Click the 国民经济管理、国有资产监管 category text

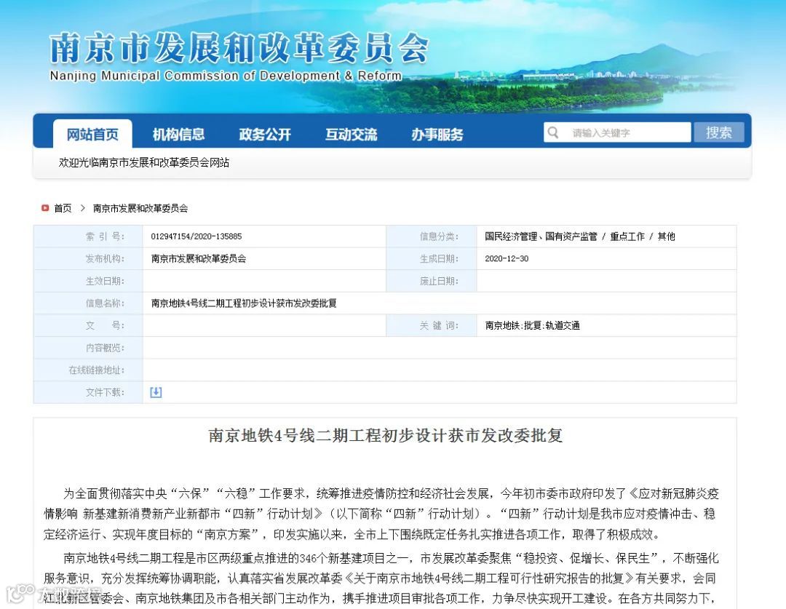tap(541, 236)
